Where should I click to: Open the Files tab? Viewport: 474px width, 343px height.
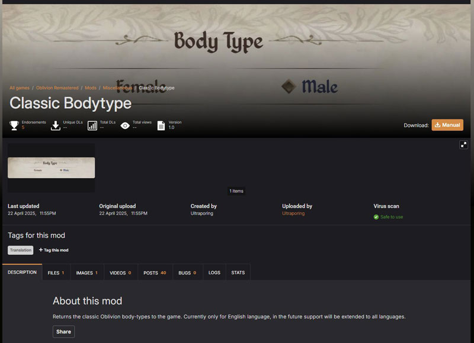(56, 273)
